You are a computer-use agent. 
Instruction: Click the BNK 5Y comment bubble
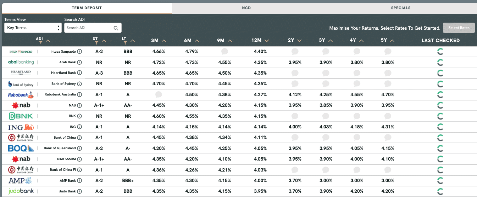pos(388,116)
